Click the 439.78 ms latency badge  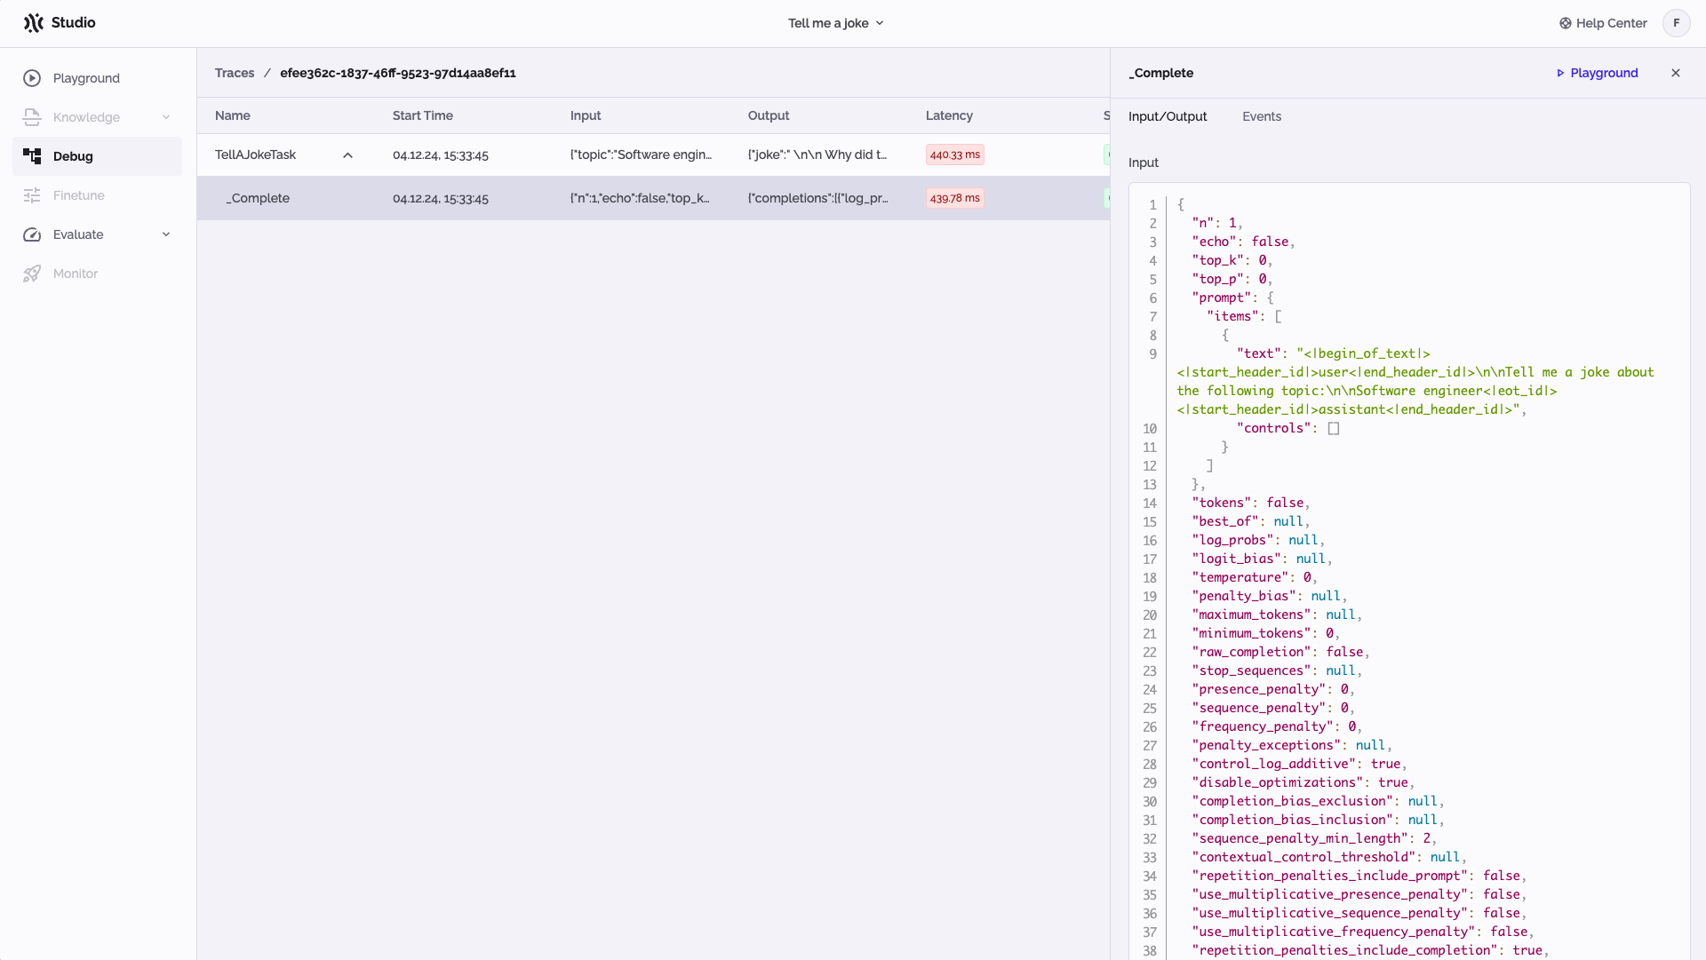coord(954,198)
